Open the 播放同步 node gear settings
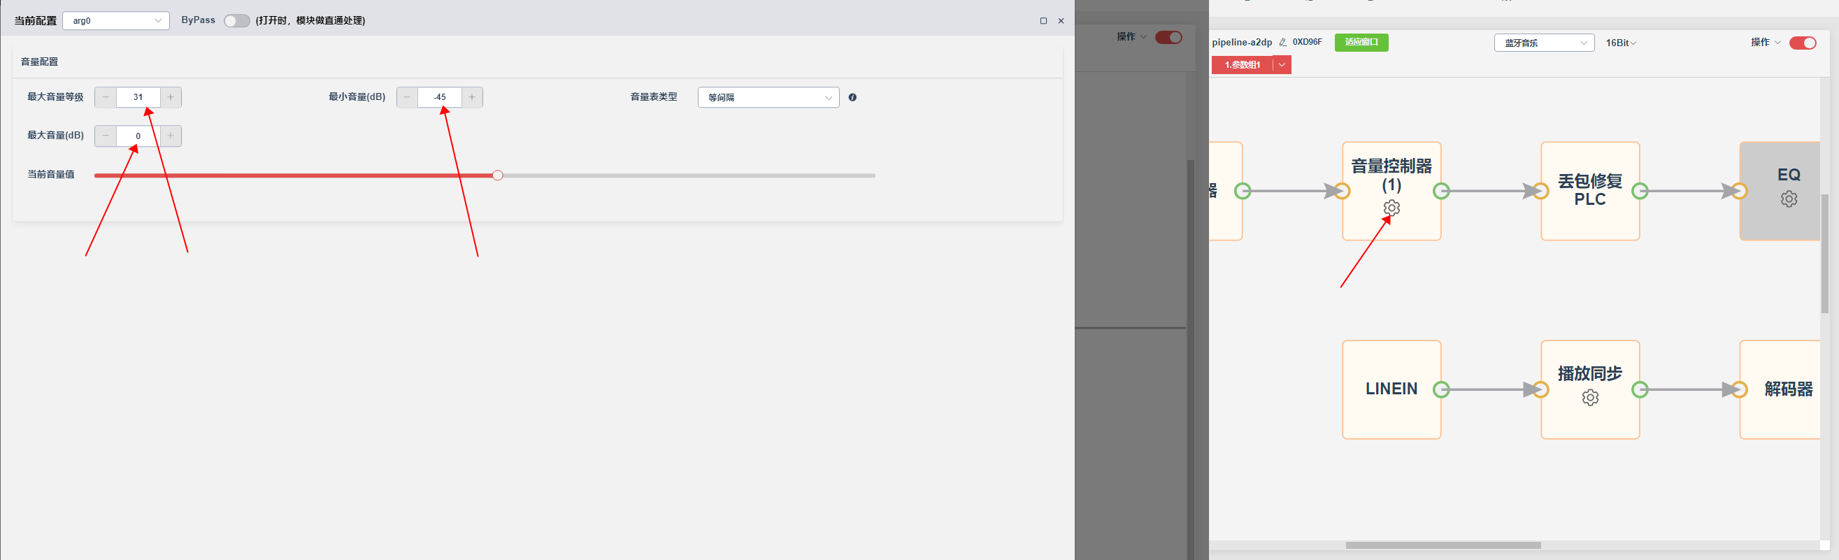The image size is (1839, 560). click(x=1590, y=397)
